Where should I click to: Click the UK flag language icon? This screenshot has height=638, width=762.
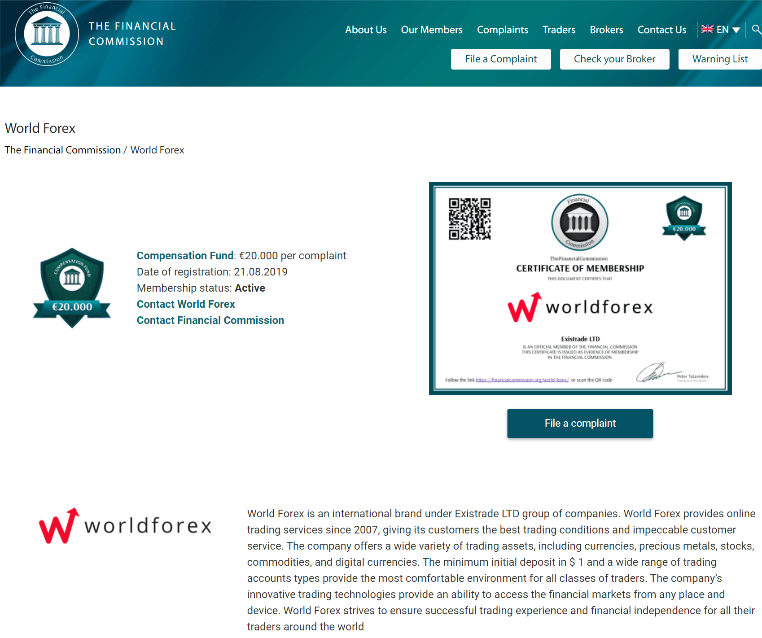[x=707, y=30]
